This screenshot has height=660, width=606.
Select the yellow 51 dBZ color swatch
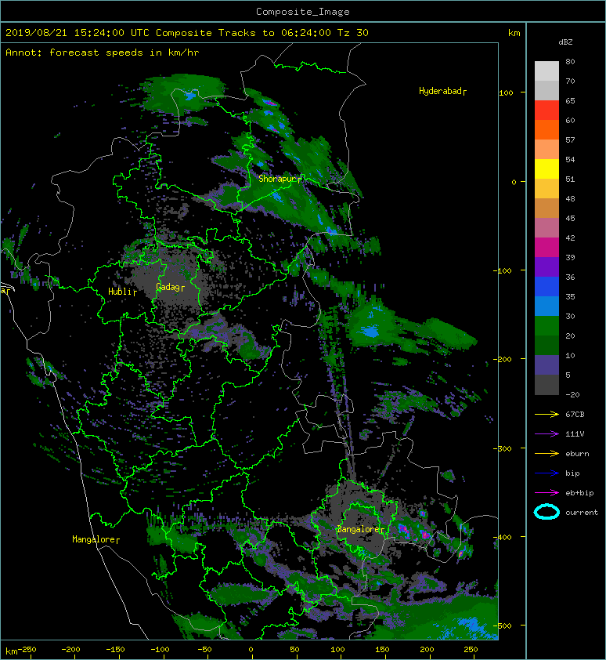(546, 169)
